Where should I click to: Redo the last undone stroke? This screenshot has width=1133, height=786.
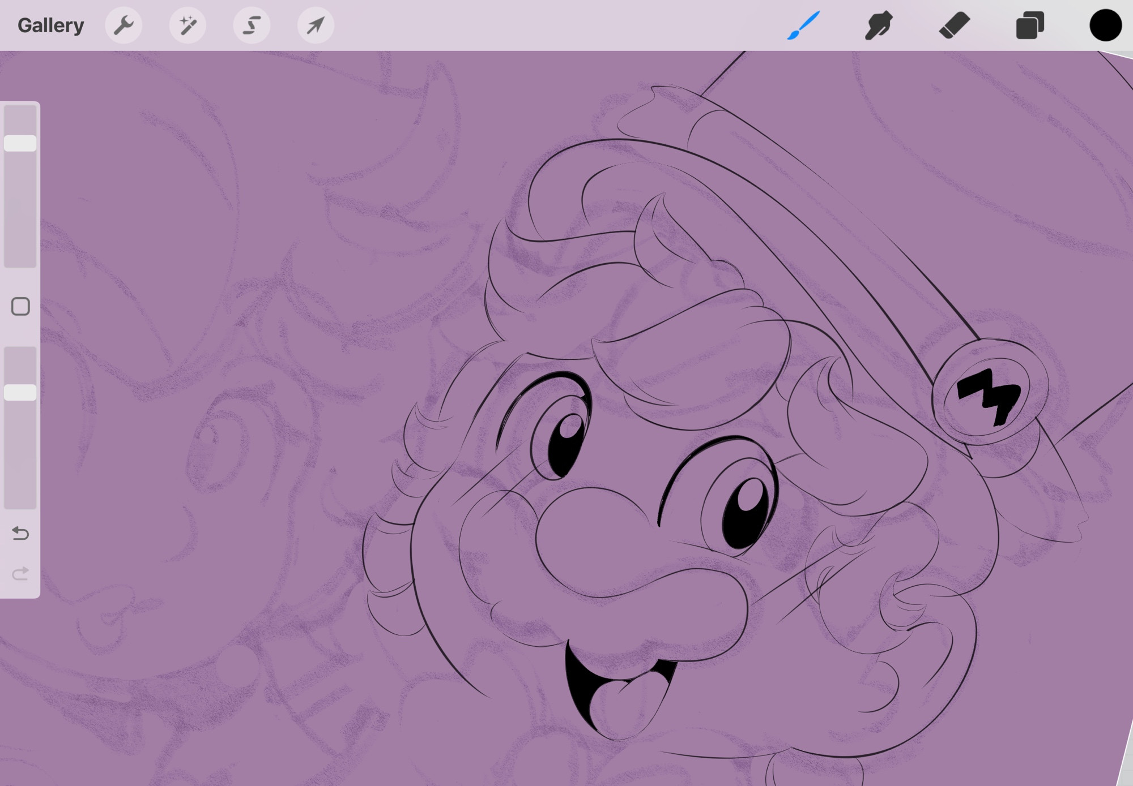pos(20,574)
